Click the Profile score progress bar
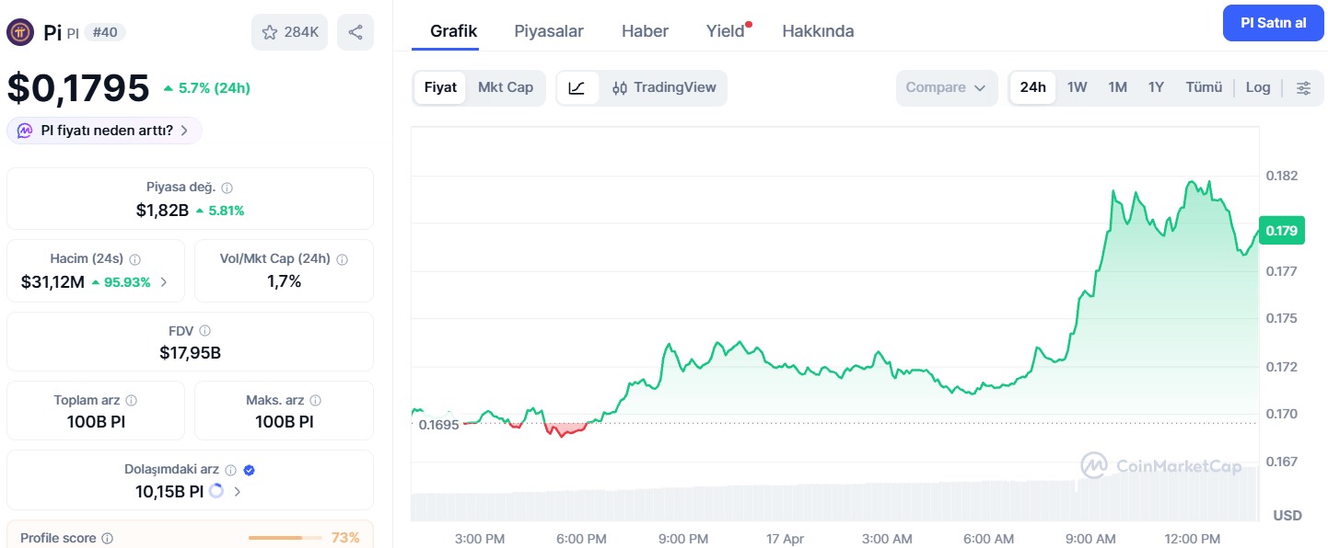This screenshot has height=548, width=1328. tap(285, 538)
